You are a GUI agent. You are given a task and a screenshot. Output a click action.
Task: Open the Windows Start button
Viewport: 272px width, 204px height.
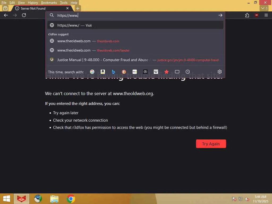7,199
